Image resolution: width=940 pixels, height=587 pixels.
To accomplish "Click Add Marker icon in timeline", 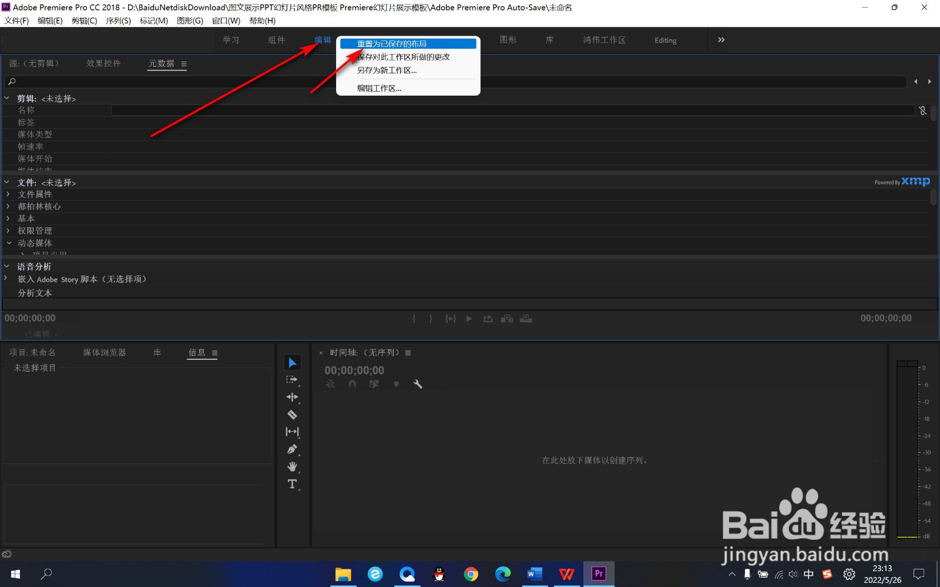I will [x=397, y=384].
